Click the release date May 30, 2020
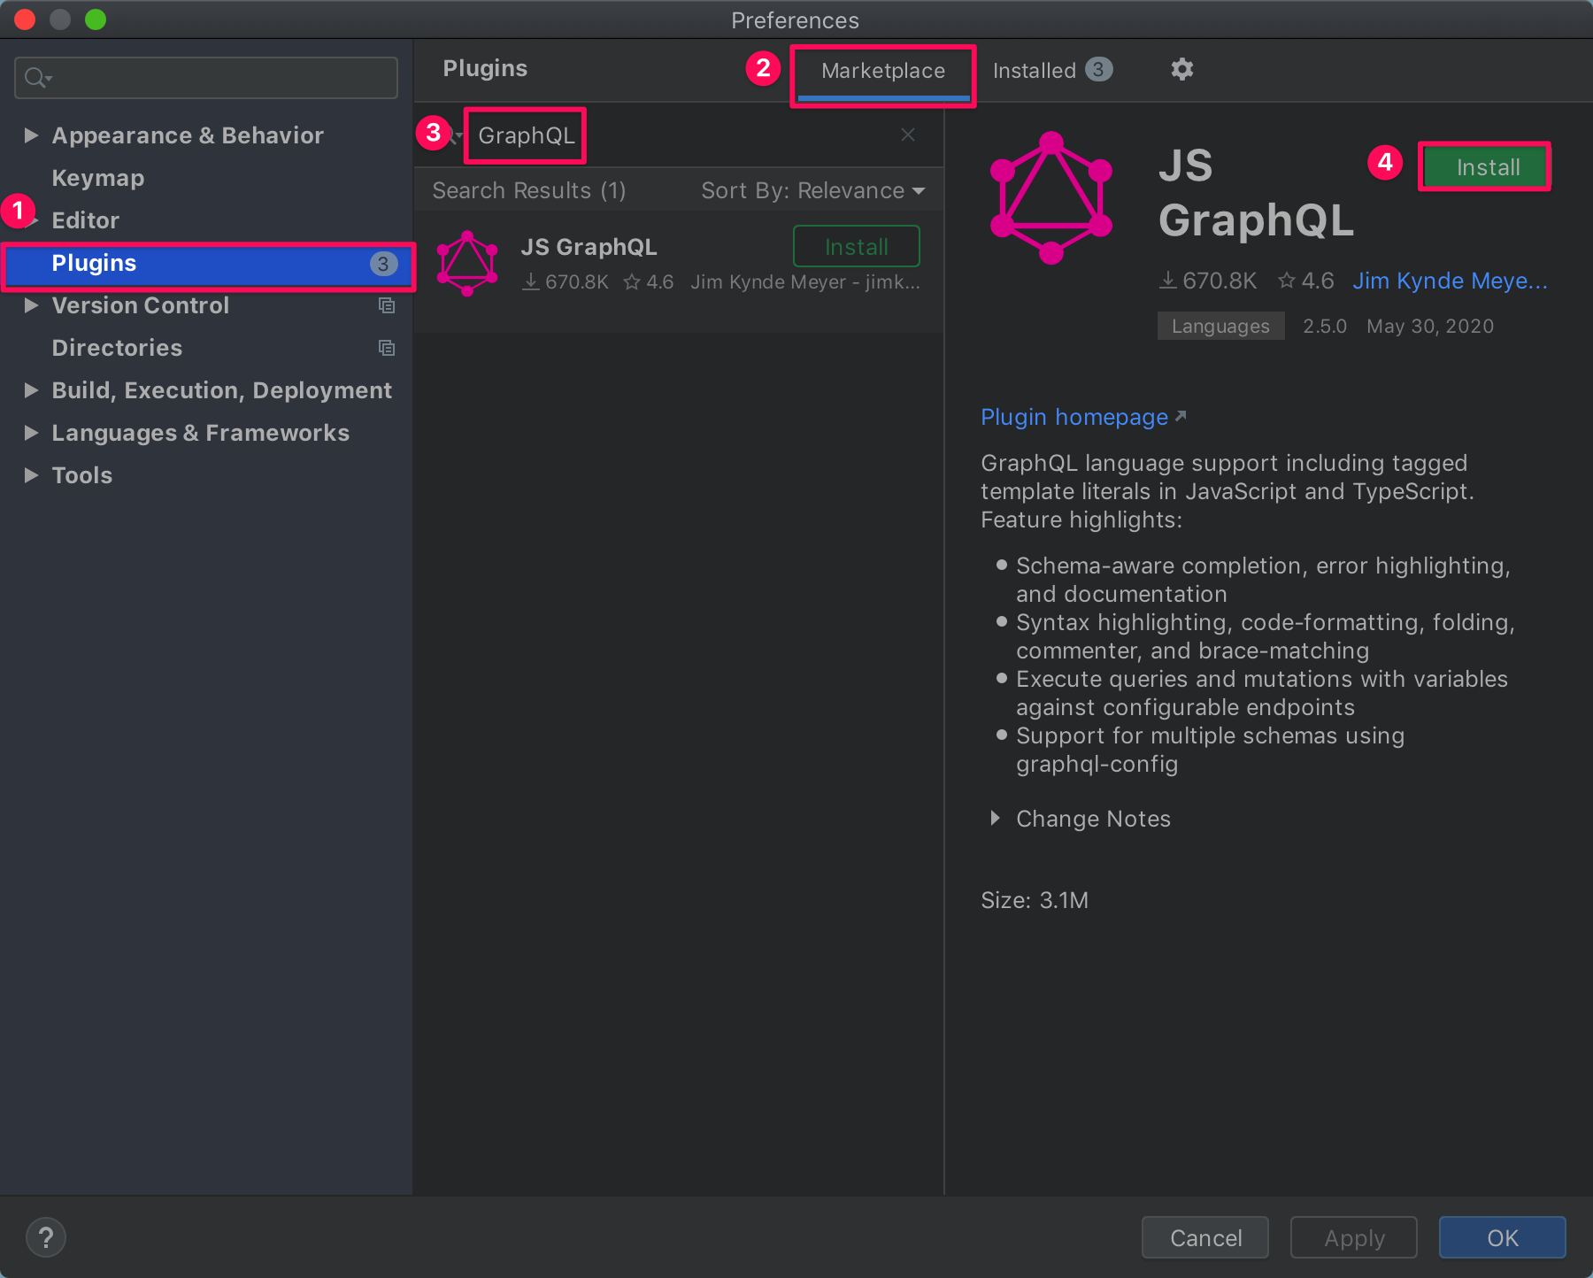1593x1278 pixels. (x=1430, y=326)
